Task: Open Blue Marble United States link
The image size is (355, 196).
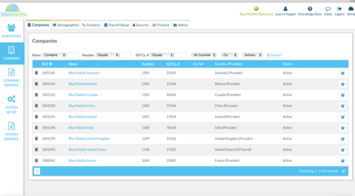Action: pyautogui.click(x=87, y=150)
